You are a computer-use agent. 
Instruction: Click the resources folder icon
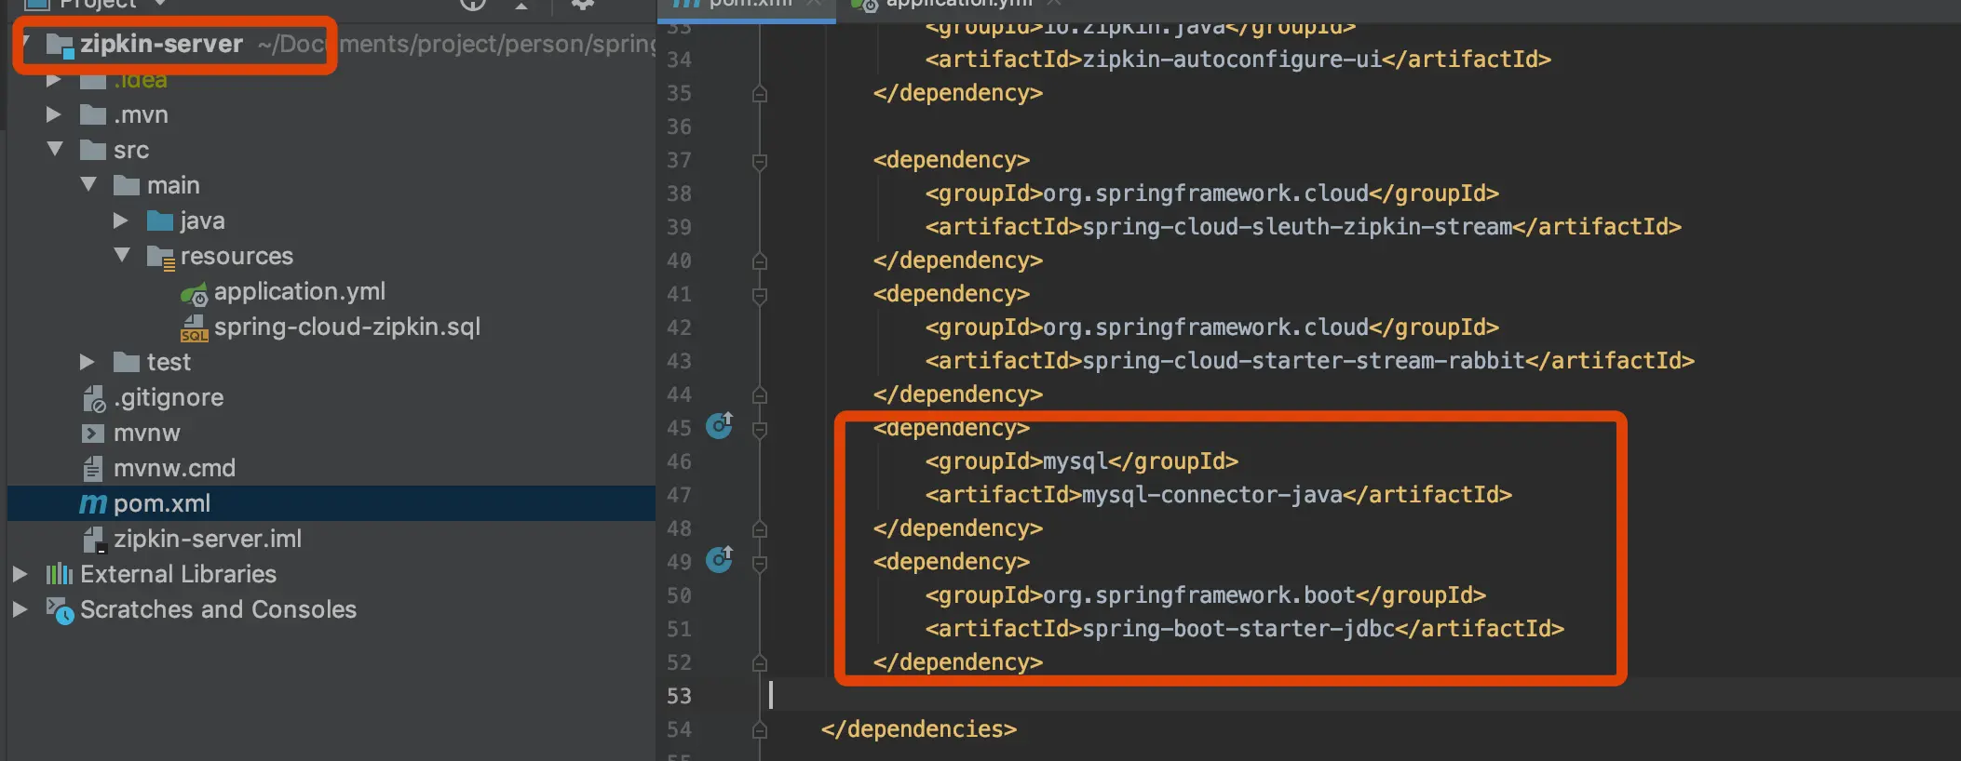tap(161, 258)
